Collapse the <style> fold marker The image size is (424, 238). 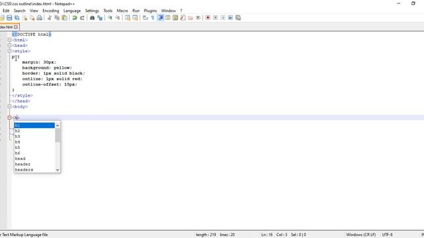click(x=9, y=51)
